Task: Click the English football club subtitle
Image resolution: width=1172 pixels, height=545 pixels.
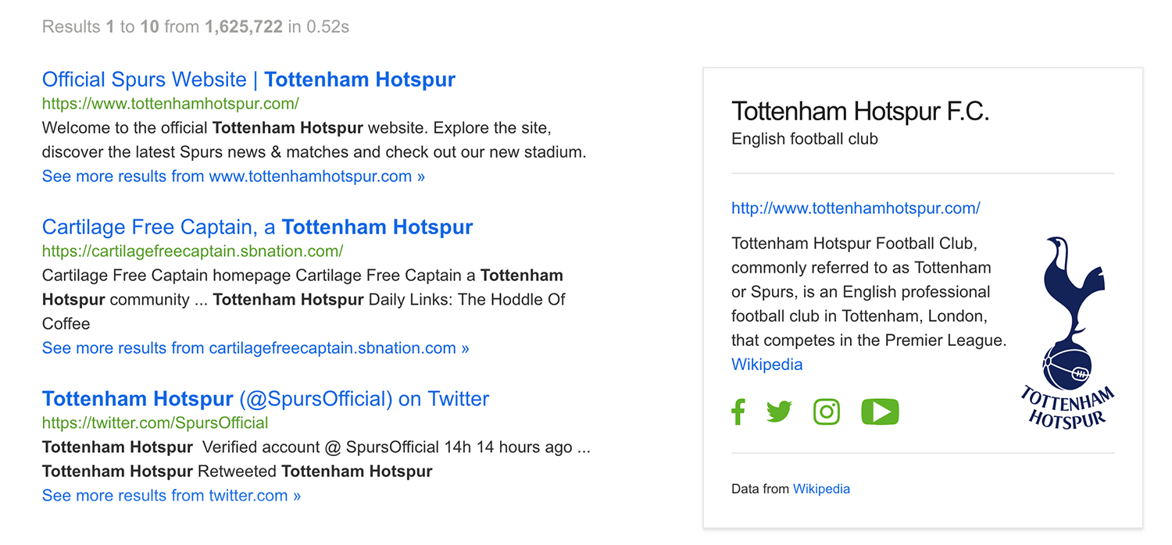Action: coord(805,139)
